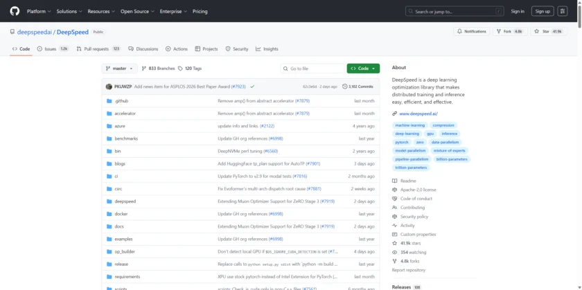This screenshot has width=582, height=290.
Task: Click the .github folder icon
Action: pyautogui.click(x=109, y=101)
